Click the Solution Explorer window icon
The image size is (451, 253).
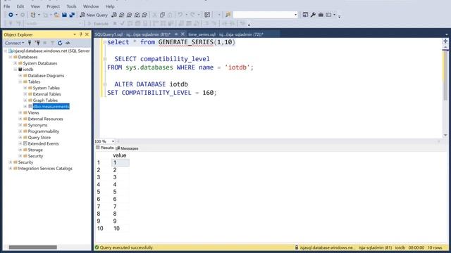tap(305, 15)
